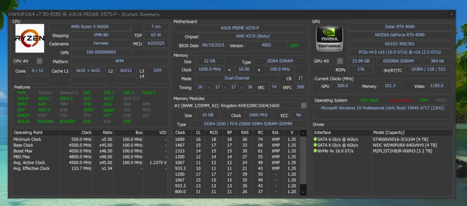Click the 23.99 GB video memory field
The width and height of the screenshot is (467, 206).
point(361,61)
